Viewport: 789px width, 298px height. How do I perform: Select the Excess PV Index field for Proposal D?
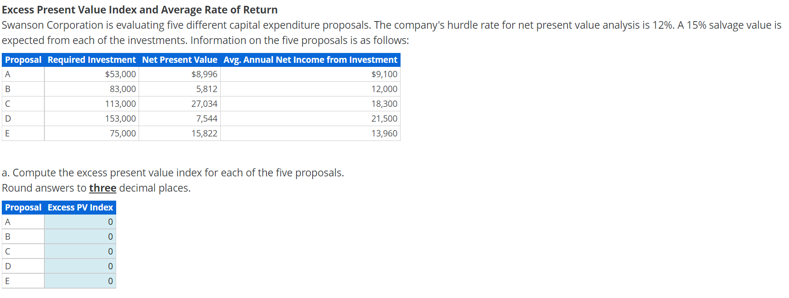tap(80, 266)
